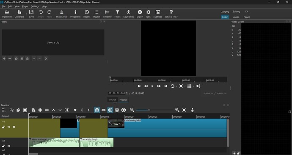Click the What's This? help icon
The height and width of the screenshot is (155, 292).
click(171, 14)
